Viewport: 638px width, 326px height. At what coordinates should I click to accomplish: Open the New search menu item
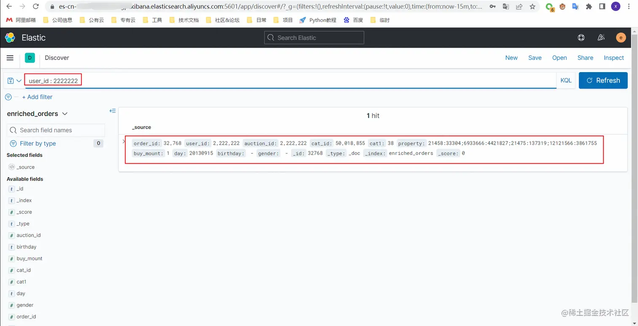pos(511,58)
